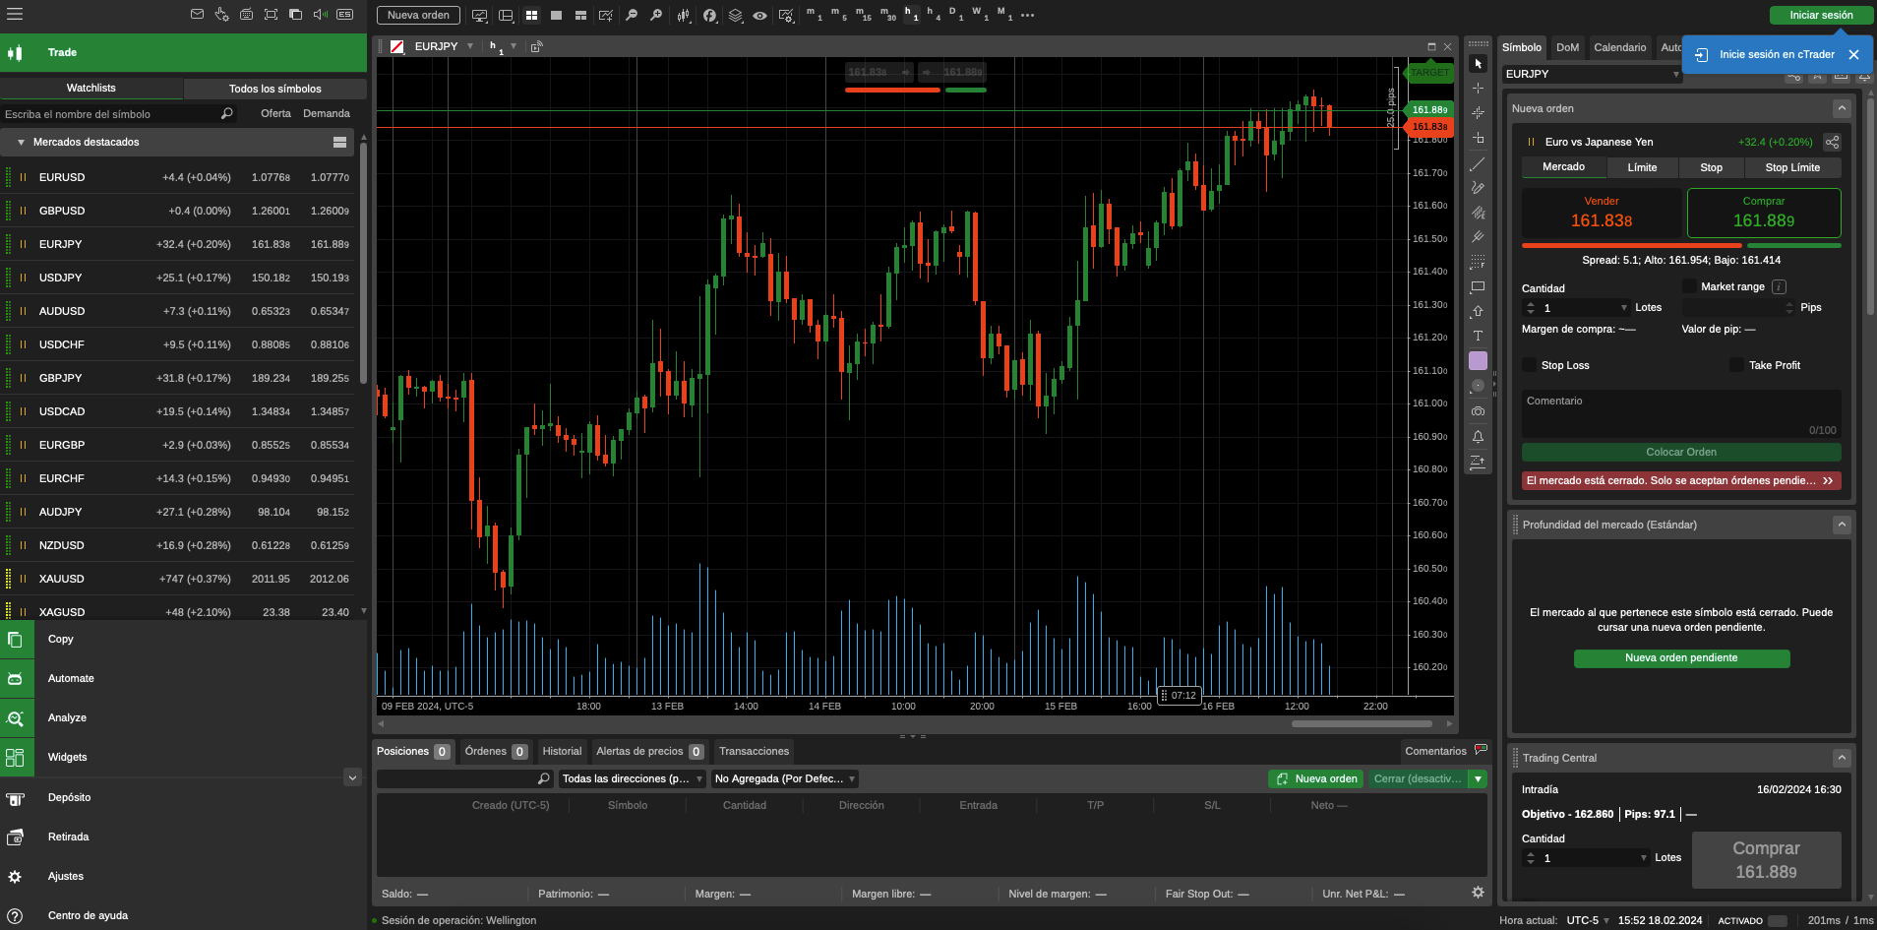Take a chart snapshot with the camera icon
Image resolution: width=1877 pixels, height=930 pixels.
[x=1478, y=410]
